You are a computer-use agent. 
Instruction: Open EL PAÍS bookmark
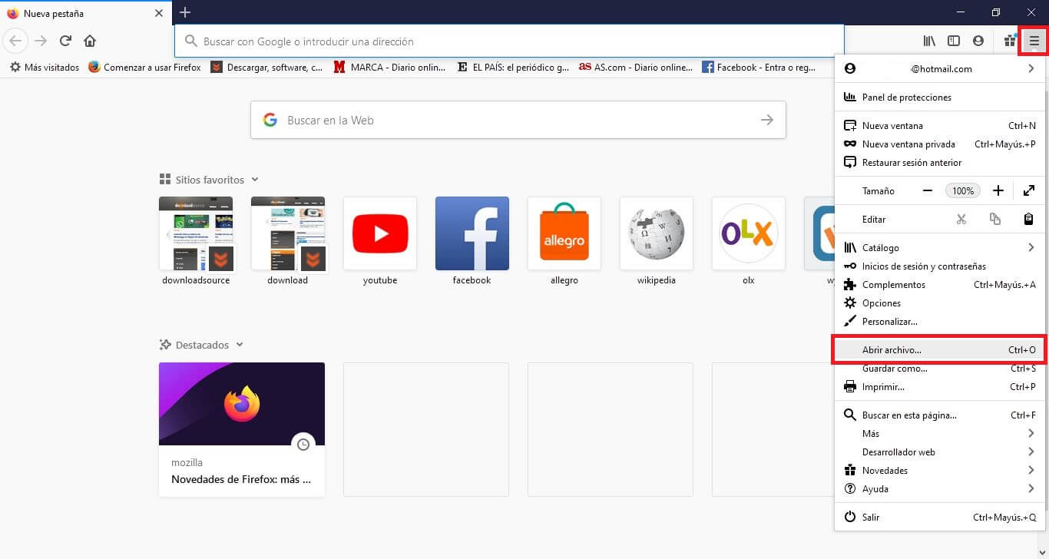click(513, 68)
